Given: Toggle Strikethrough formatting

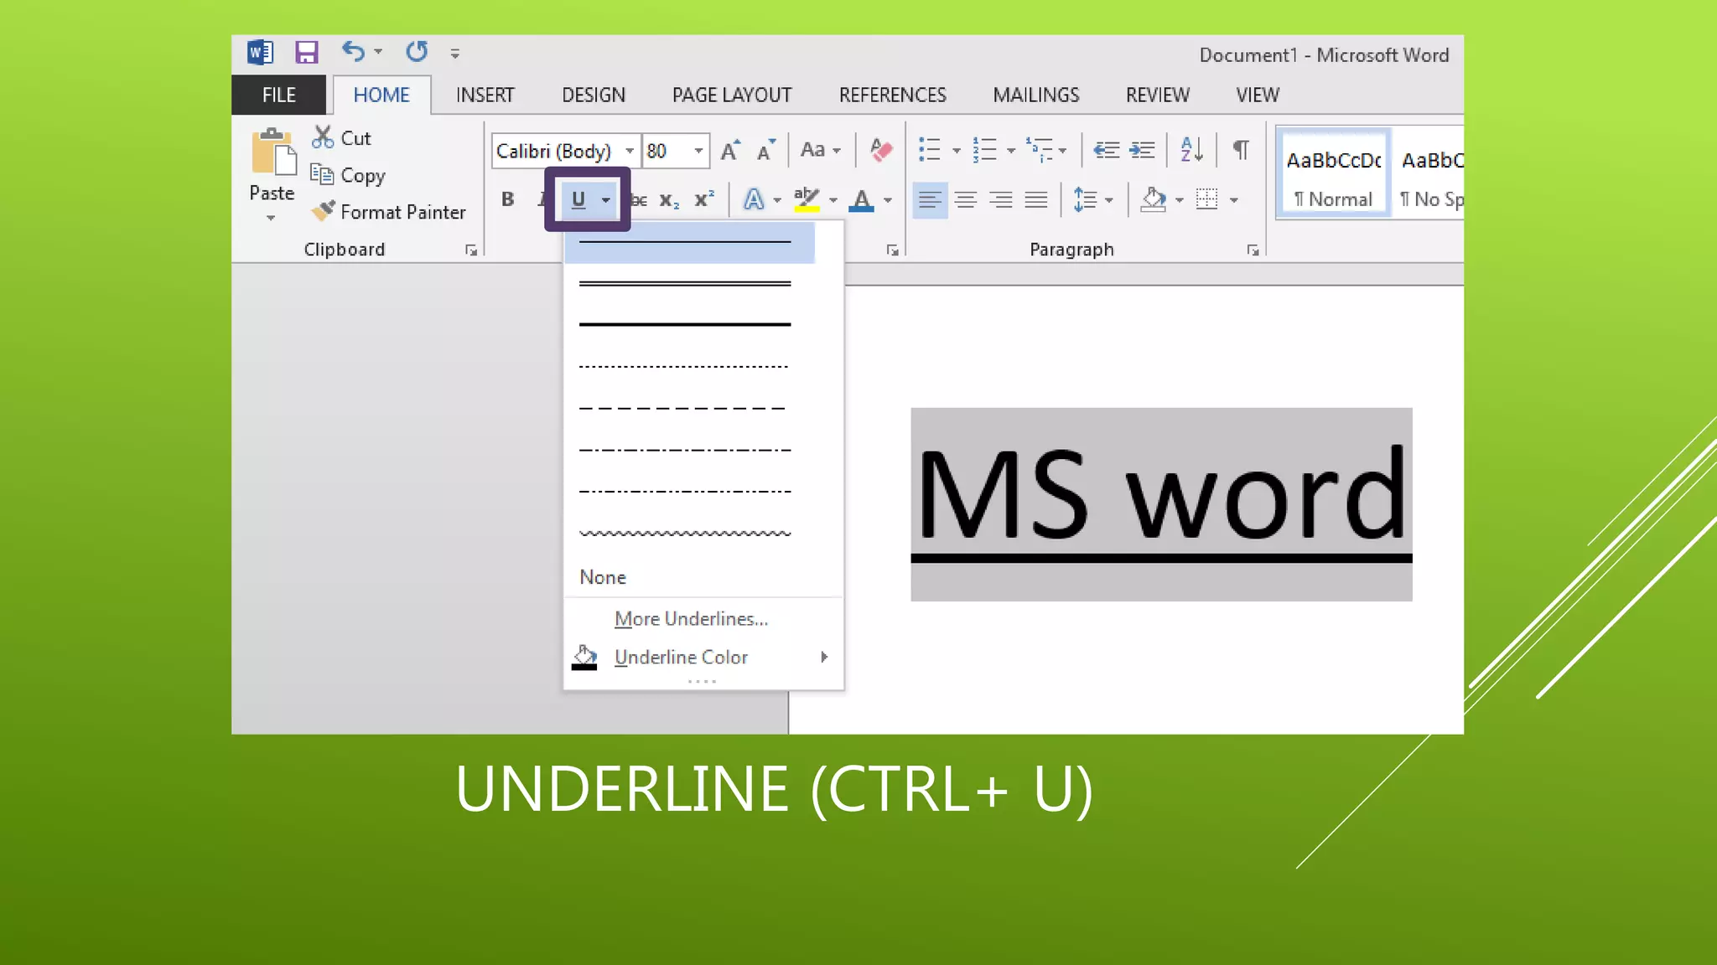Looking at the screenshot, I should 639,200.
